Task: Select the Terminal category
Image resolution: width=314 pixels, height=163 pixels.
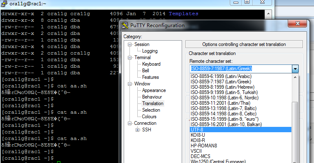Action: (x=142, y=57)
